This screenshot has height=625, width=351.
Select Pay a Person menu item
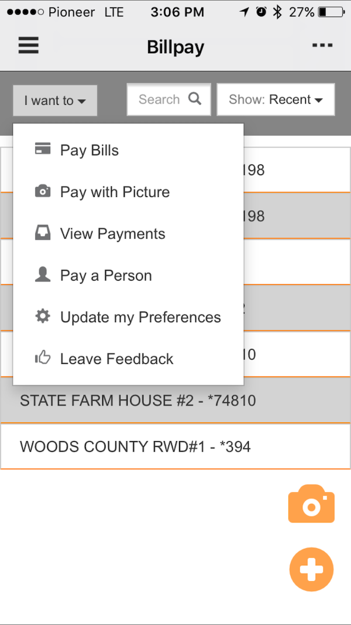(x=106, y=275)
